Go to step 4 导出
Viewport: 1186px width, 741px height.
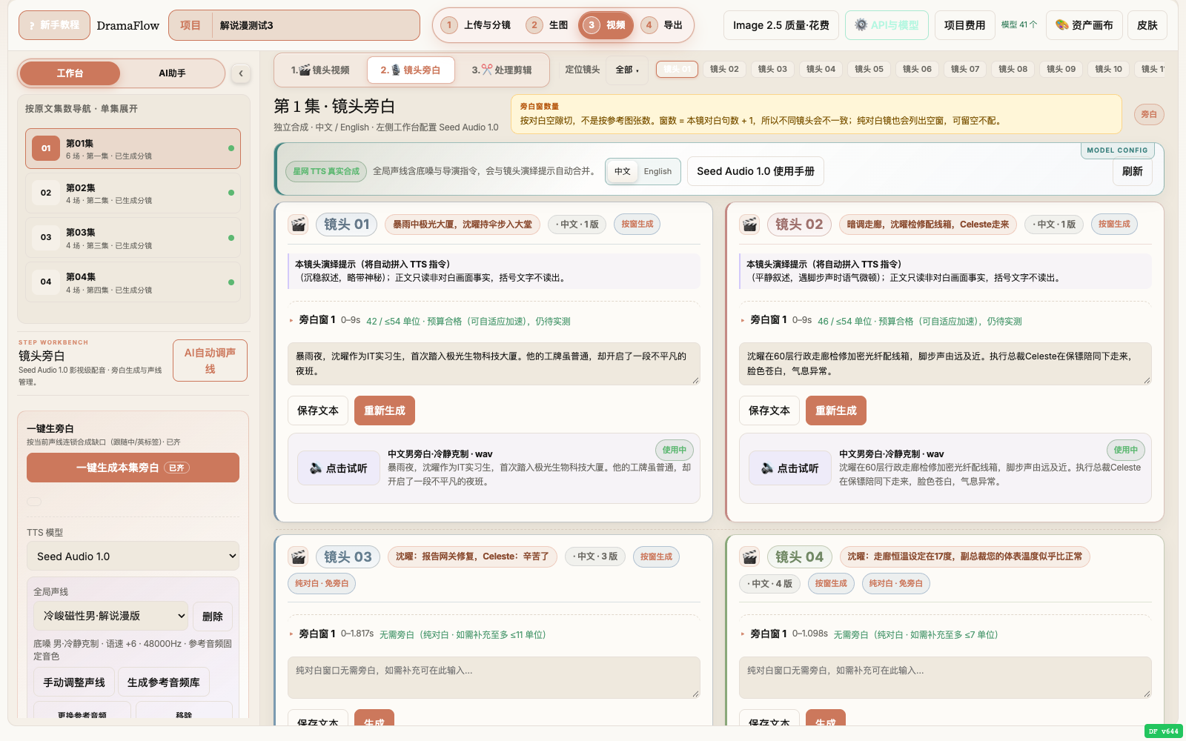662,25
